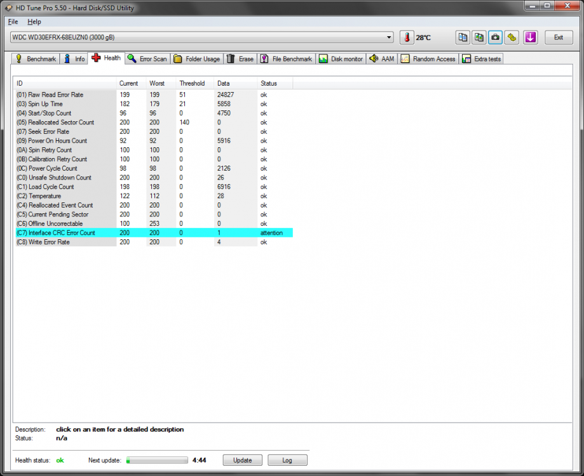
Task: Open the File menu
Action: coord(13,22)
